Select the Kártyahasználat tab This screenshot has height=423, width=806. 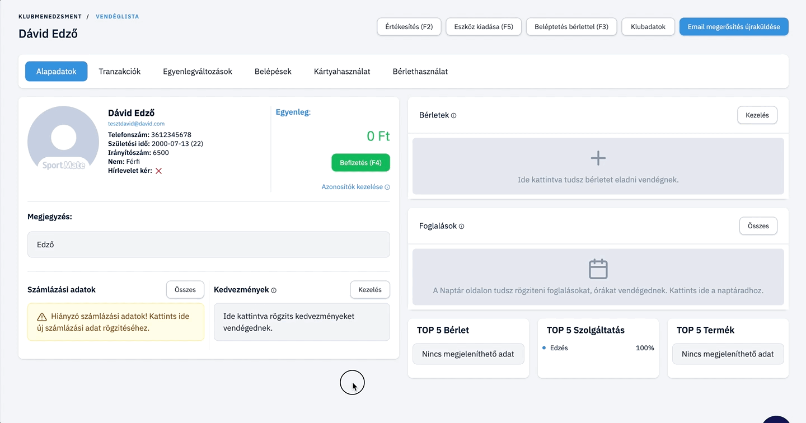tap(342, 72)
